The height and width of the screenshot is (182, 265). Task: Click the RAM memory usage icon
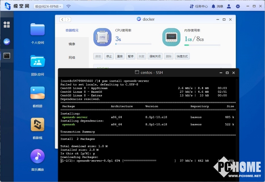(171, 37)
